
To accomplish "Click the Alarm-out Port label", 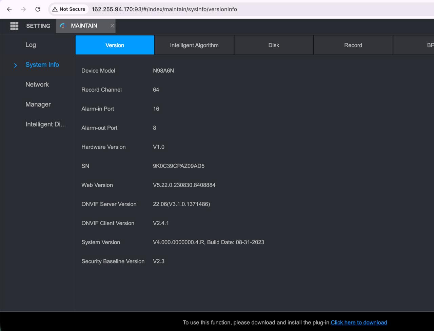I will [99, 128].
